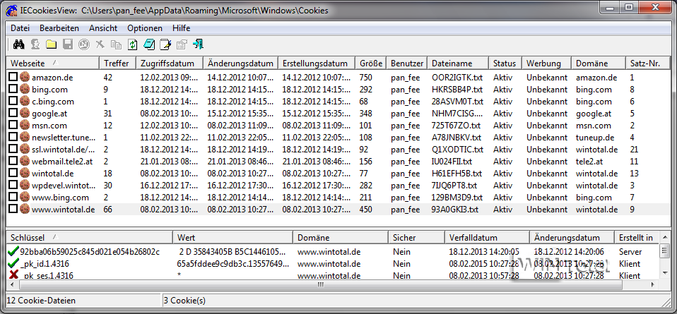Viewport: 677px width, 314px height.
Task: Sort by the Treffer column header
Action: click(117, 64)
